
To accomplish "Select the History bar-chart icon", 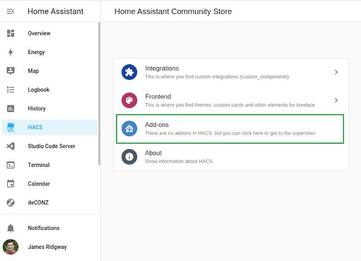I will pyautogui.click(x=11, y=108).
